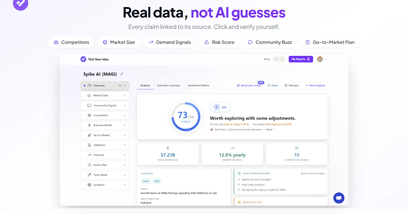Click the Go-to-Market rocket icon in sidebar

coord(89,135)
